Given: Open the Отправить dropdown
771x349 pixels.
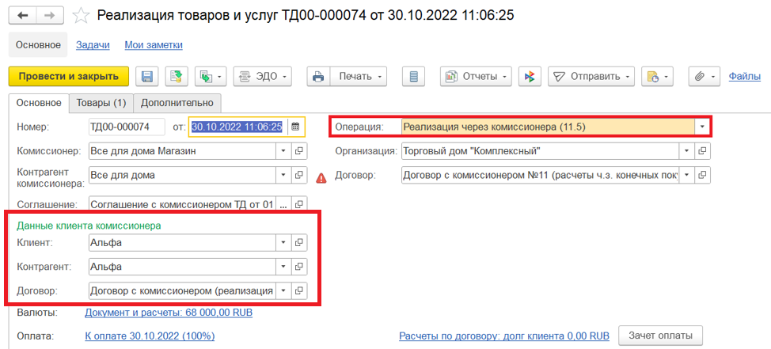Looking at the screenshot, I should 591,76.
